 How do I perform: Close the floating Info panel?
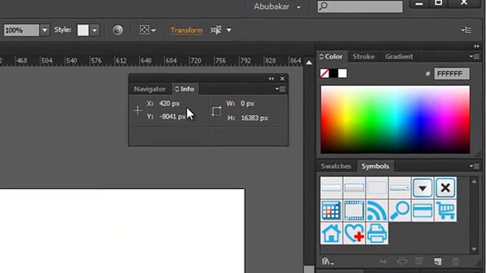point(282,78)
